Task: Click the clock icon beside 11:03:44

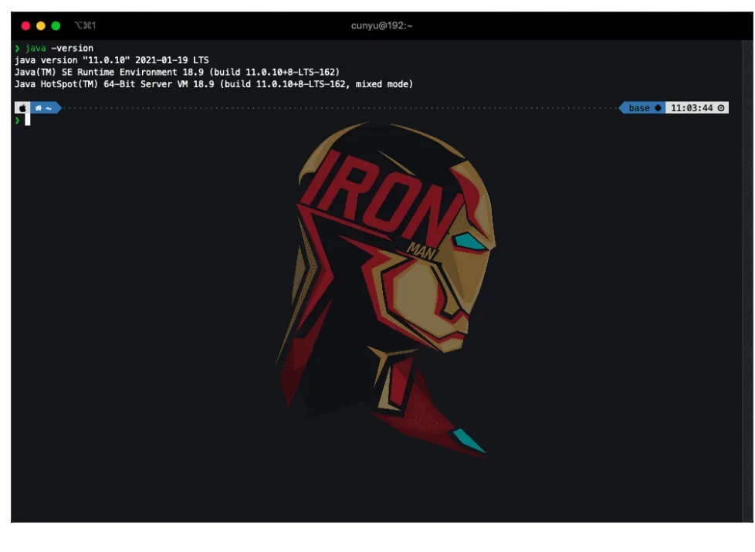Action: coord(721,108)
